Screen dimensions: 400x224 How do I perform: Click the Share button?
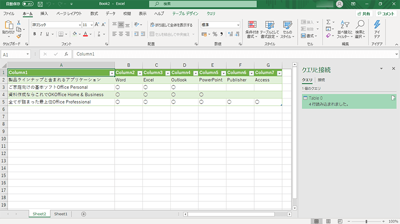[x=364, y=14]
